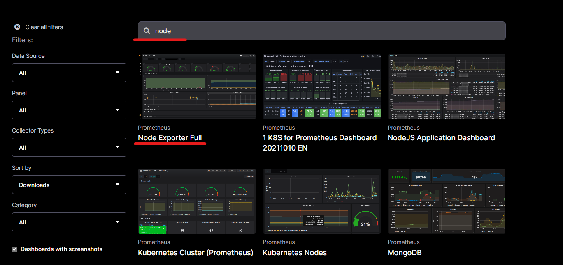Open the Node Exporter Full title link
The image size is (563, 265).
(170, 138)
